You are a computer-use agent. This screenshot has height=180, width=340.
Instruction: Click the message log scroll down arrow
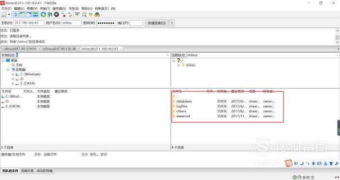338,42
